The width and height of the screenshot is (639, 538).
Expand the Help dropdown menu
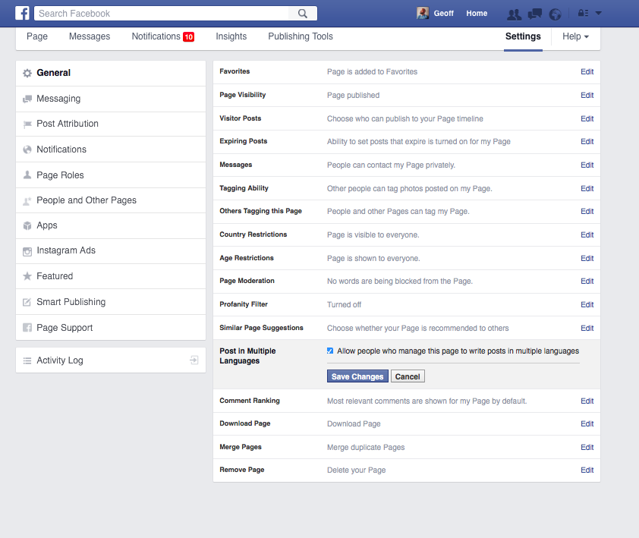(575, 36)
